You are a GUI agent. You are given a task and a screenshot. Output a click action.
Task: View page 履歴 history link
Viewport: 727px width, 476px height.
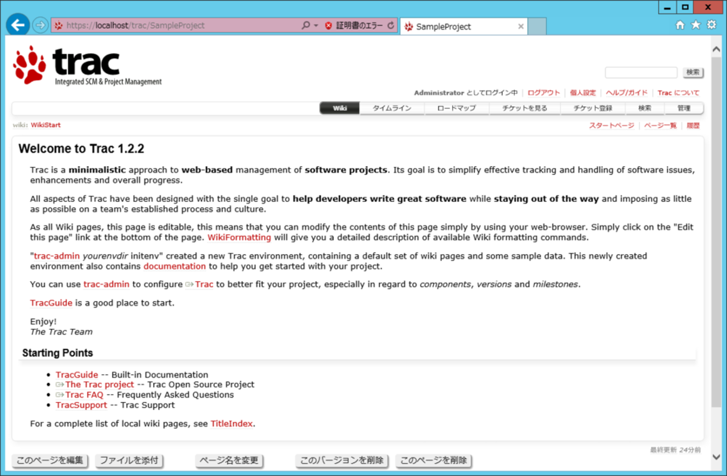(693, 126)
